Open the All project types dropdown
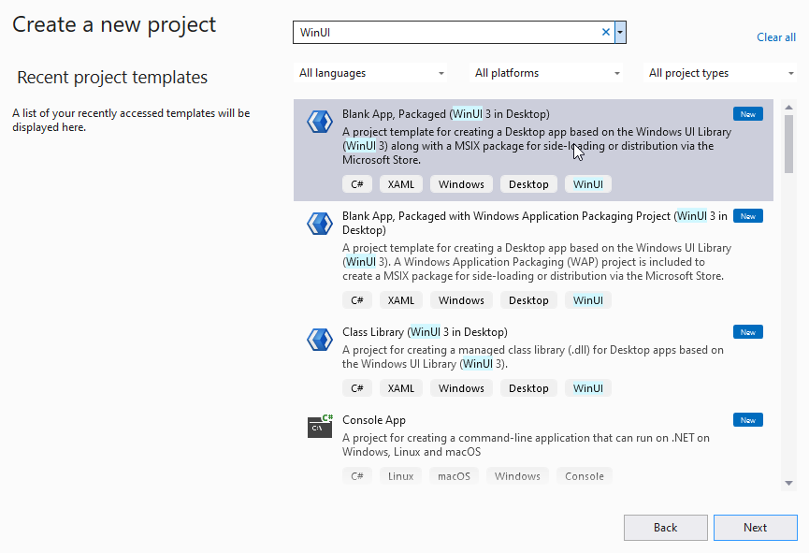This screenshot has height=553, width=809. tap(720, 72)
